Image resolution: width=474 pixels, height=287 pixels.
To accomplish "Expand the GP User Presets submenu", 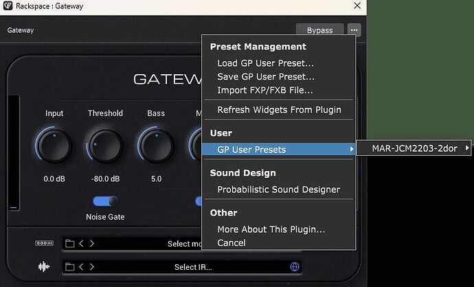I will pos(278,149).
